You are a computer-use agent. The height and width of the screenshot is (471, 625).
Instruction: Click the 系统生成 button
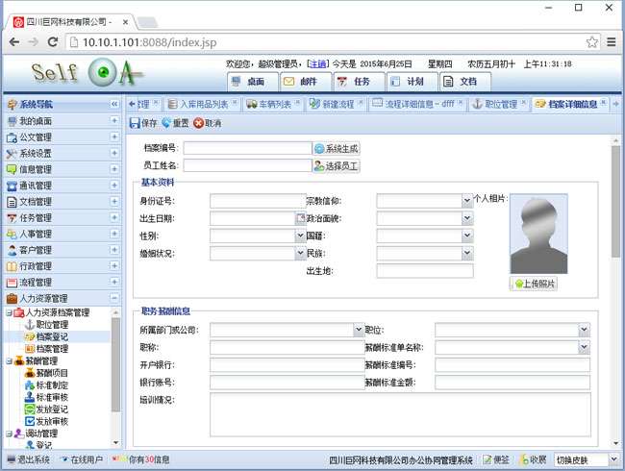coord(336,149)
